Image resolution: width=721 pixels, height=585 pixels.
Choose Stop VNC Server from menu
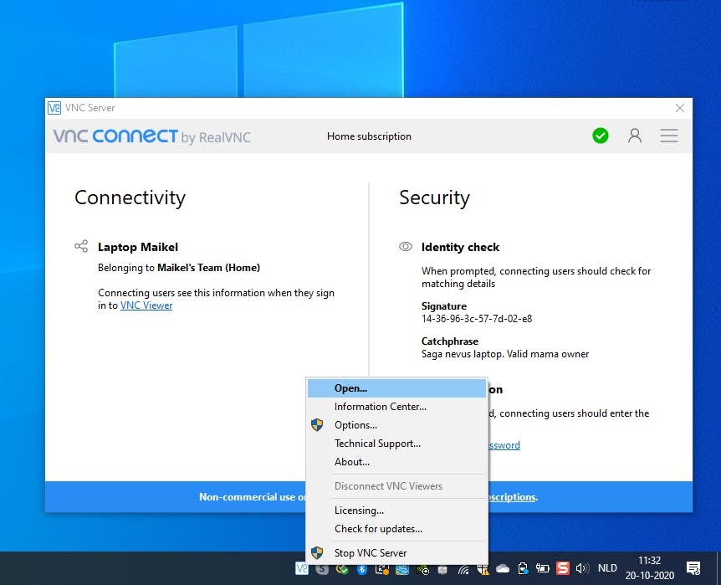tap(396, 553)
